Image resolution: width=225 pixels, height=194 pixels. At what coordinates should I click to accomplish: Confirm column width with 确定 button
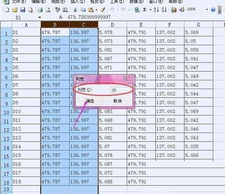[90, 101]
